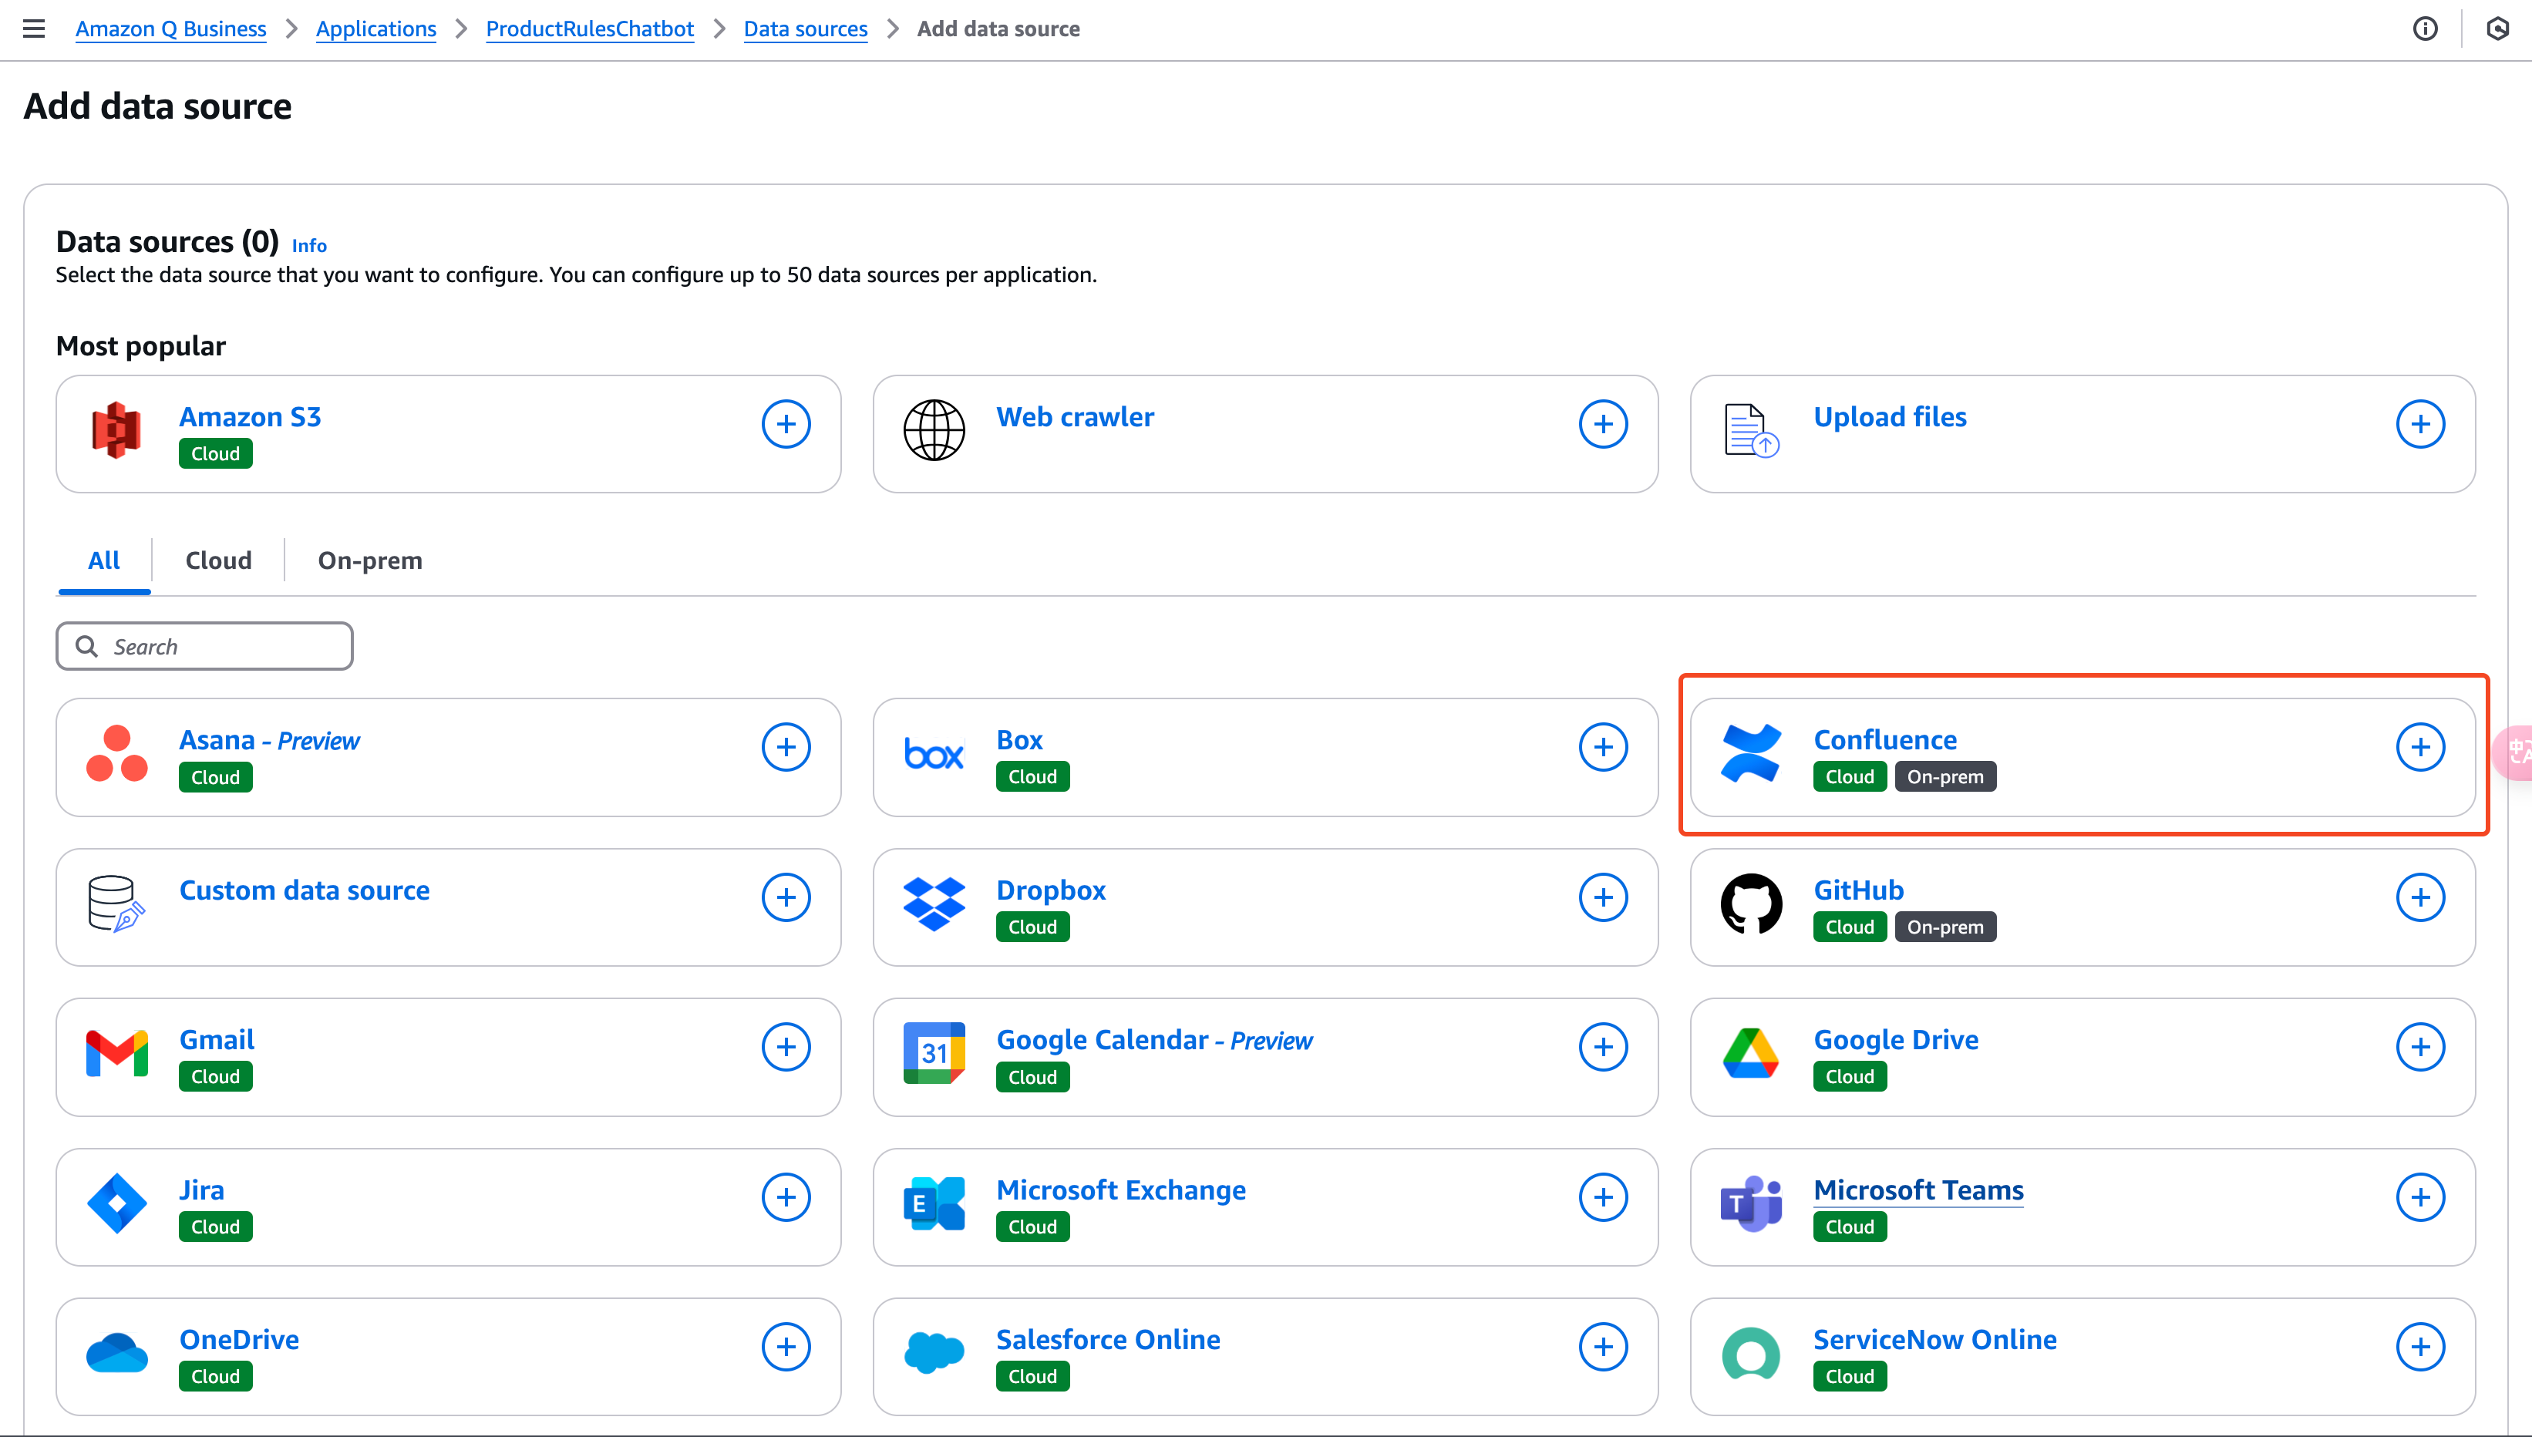Add Asana using its plus icon
The width and height of the screenshot is (2532, 1437).
(786, 747)
